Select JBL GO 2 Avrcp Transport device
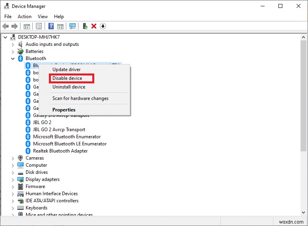Image resolution: width=308 pixels, height=226 pixels. tap(59, 130)
